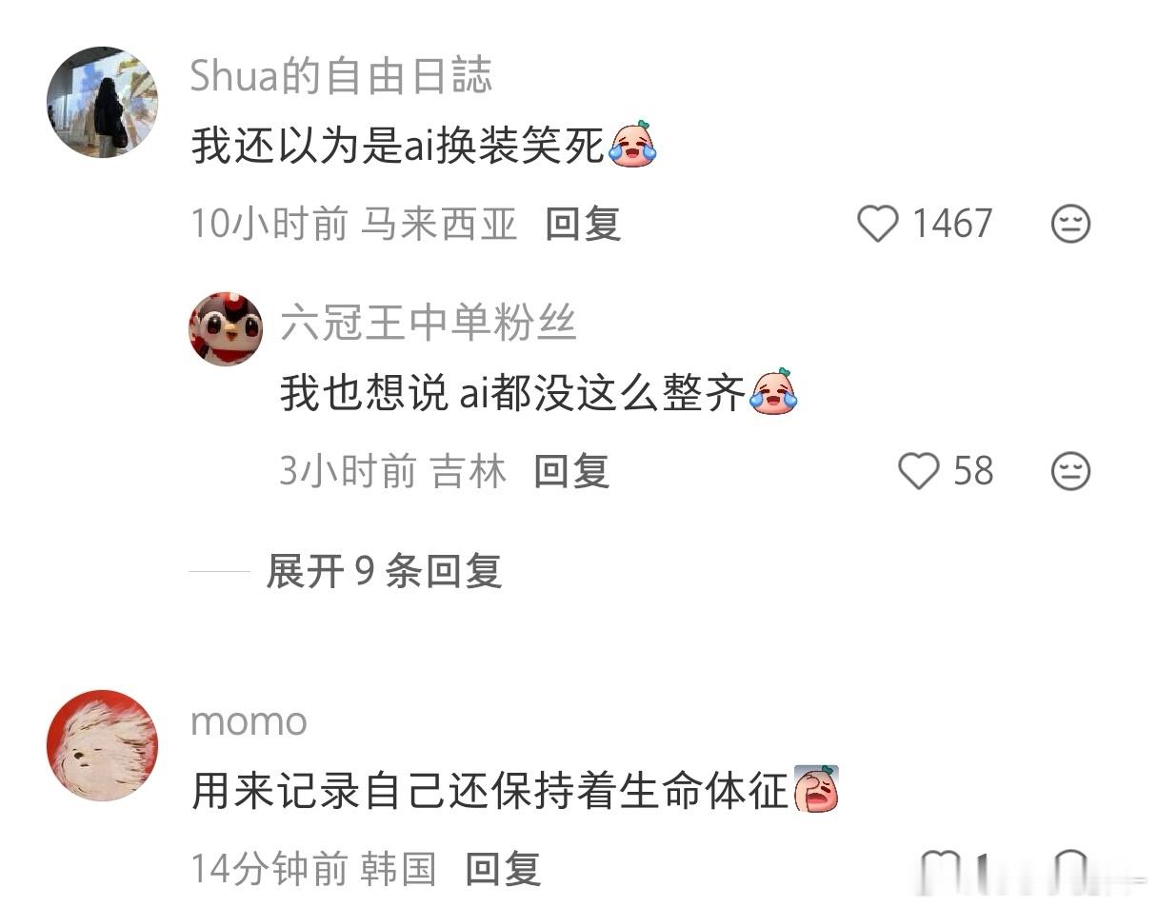
Task: Open the username Shua的自由日誌
Action: point(341,76)
